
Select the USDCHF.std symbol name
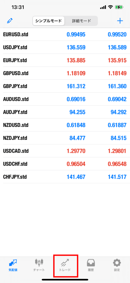pyautogui.click(x=15, y=164)
